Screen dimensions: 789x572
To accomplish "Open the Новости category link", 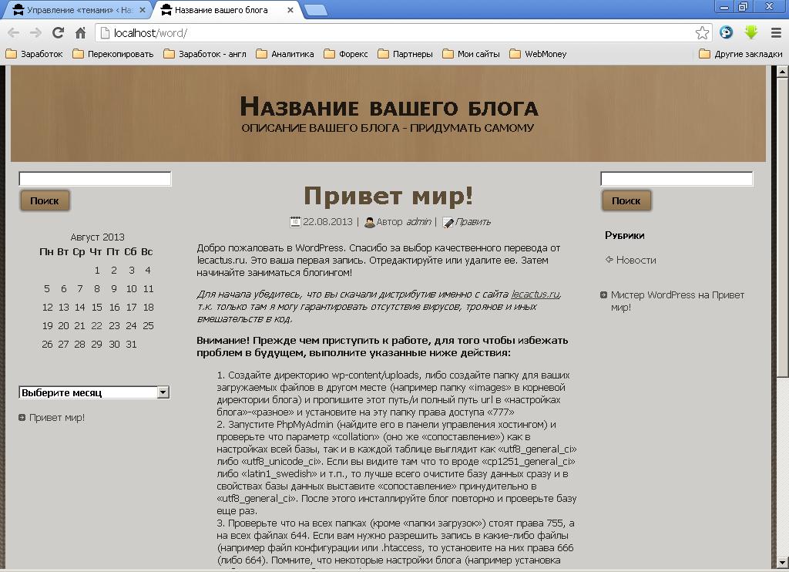I will pyautogui.click(x=636, y=261).
